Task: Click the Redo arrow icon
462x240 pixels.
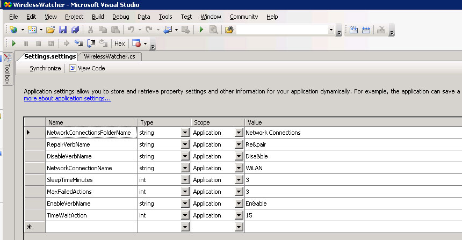Action: [149, 30]
